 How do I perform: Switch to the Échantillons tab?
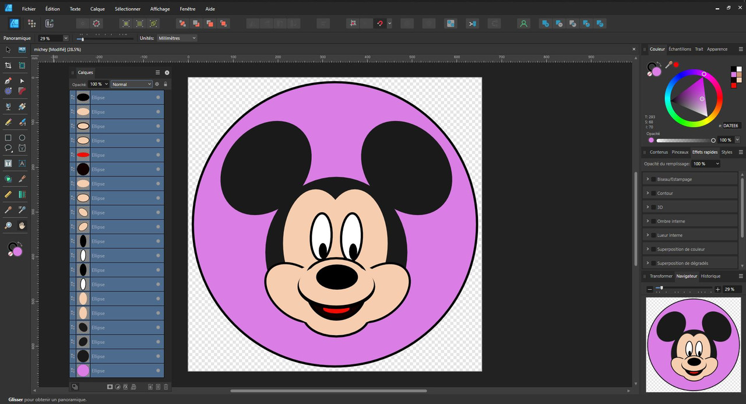pyautogui.click(x=680, y=49)
